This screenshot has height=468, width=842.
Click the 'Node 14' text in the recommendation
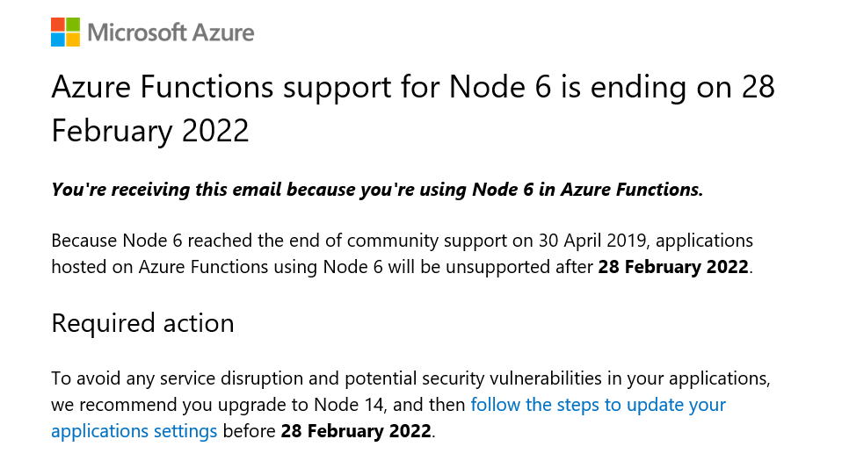349,405
